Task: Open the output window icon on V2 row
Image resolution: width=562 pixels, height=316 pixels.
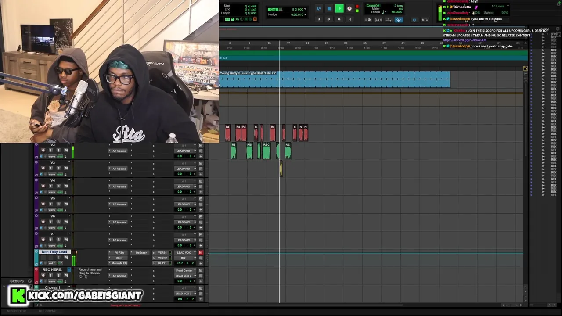Action: click(x=201, y=145)
